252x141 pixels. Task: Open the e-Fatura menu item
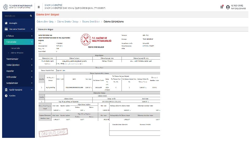10,36
